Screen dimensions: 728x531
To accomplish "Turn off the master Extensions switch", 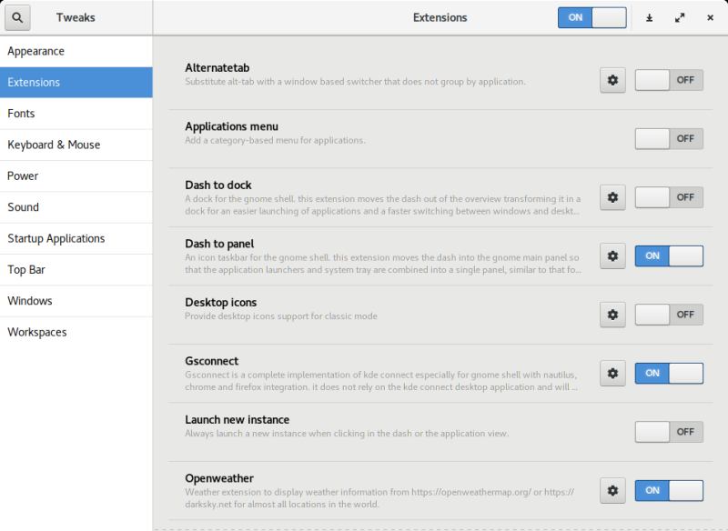I will tap(592, 17).
